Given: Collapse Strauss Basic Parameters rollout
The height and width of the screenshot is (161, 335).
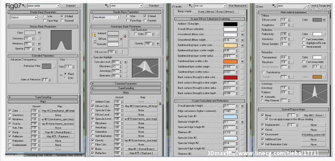Looking at the screenshot, I should tap(43, 27).
